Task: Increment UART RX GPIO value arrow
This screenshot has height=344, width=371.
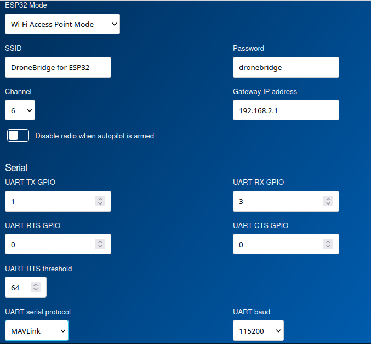Action: (328, 199)
